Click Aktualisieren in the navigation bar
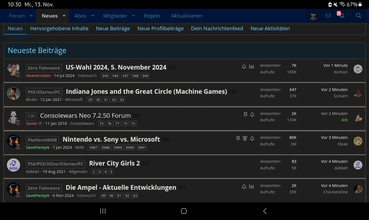Screen dimensions: 369x220 [x=187, y=16]
